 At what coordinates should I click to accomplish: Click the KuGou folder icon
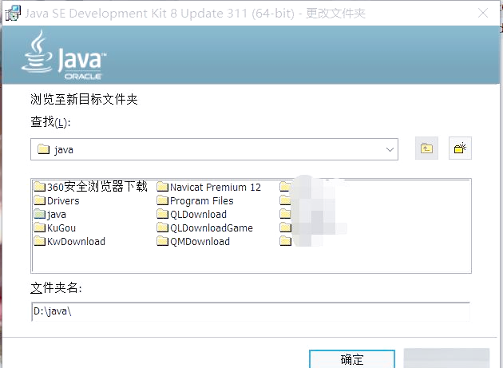click(x=40, y=228)
